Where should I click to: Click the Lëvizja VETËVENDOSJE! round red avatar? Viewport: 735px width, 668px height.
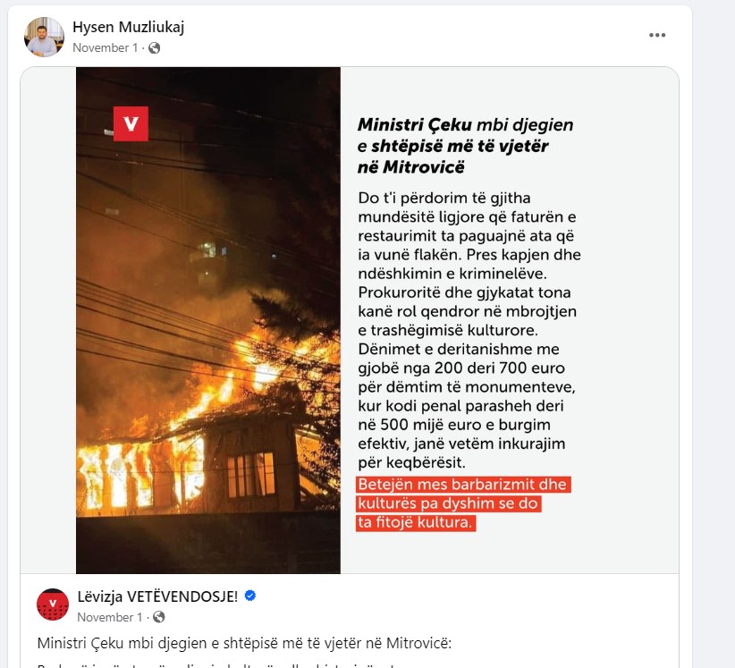53,605
